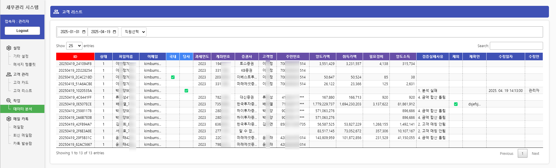Screen dimensions: 556x168
Task: Click KB증권 brokerage cell
Action: point(247,71)
